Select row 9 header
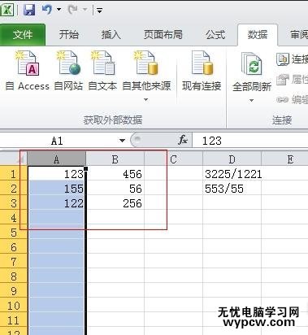This screenshot has width=308, height=335. (14, 291)
